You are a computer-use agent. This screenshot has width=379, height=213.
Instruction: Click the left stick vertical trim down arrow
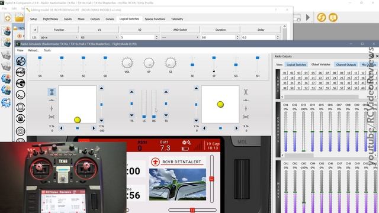click(101, 120)
